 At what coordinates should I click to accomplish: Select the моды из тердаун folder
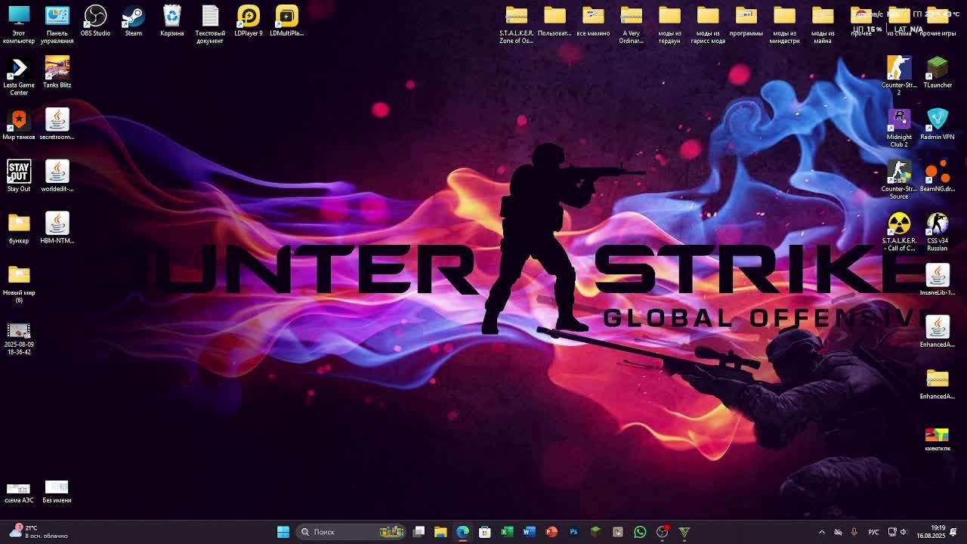(669, 23)
